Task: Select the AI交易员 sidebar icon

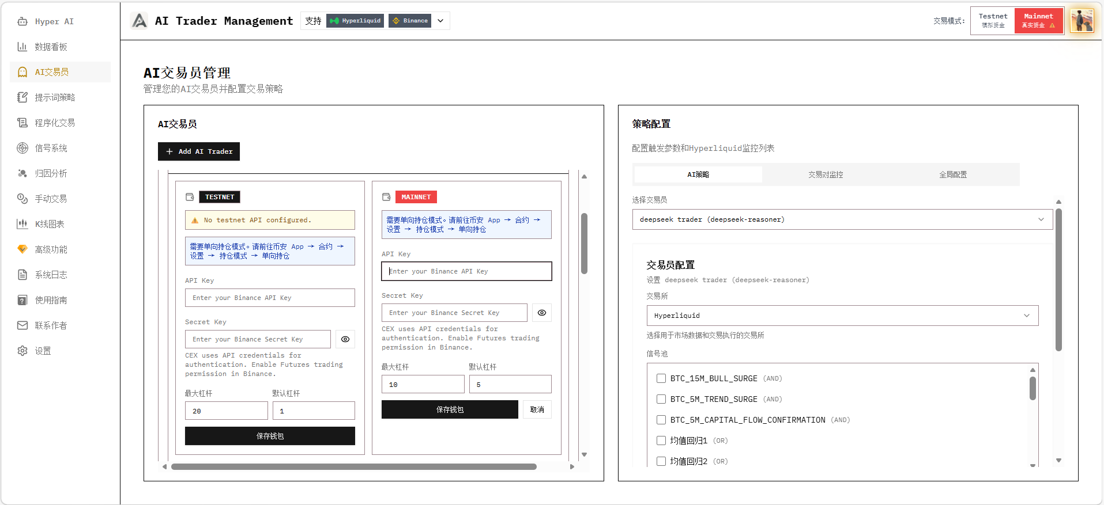Action: (22, 72)
